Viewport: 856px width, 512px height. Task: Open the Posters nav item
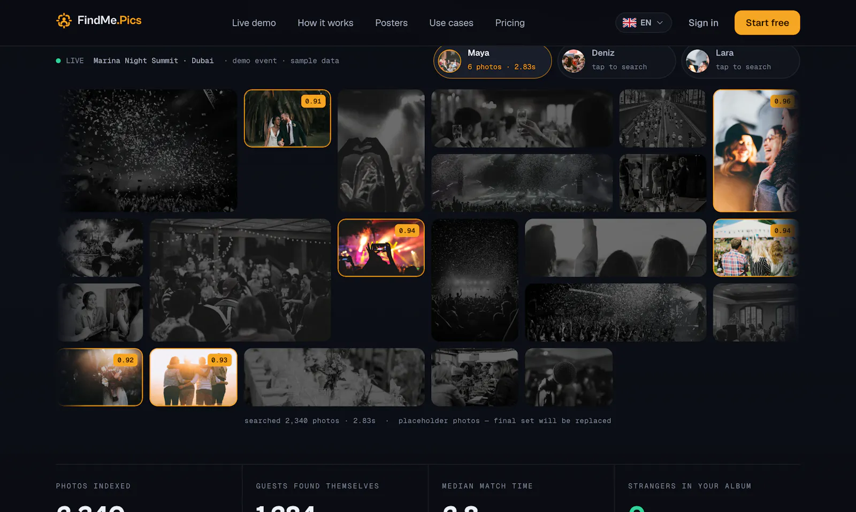[x=391, y=23]
